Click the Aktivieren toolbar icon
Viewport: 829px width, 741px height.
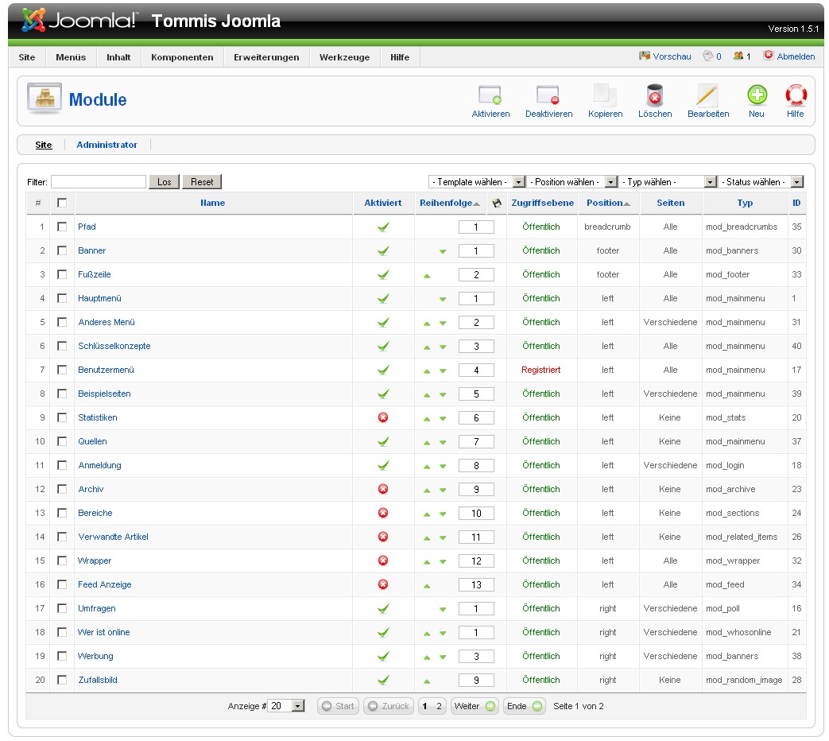(490, 96)
